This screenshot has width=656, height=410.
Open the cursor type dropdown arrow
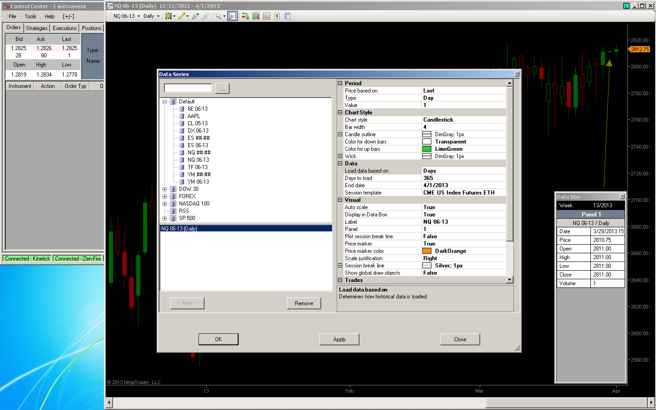[224, 16]
